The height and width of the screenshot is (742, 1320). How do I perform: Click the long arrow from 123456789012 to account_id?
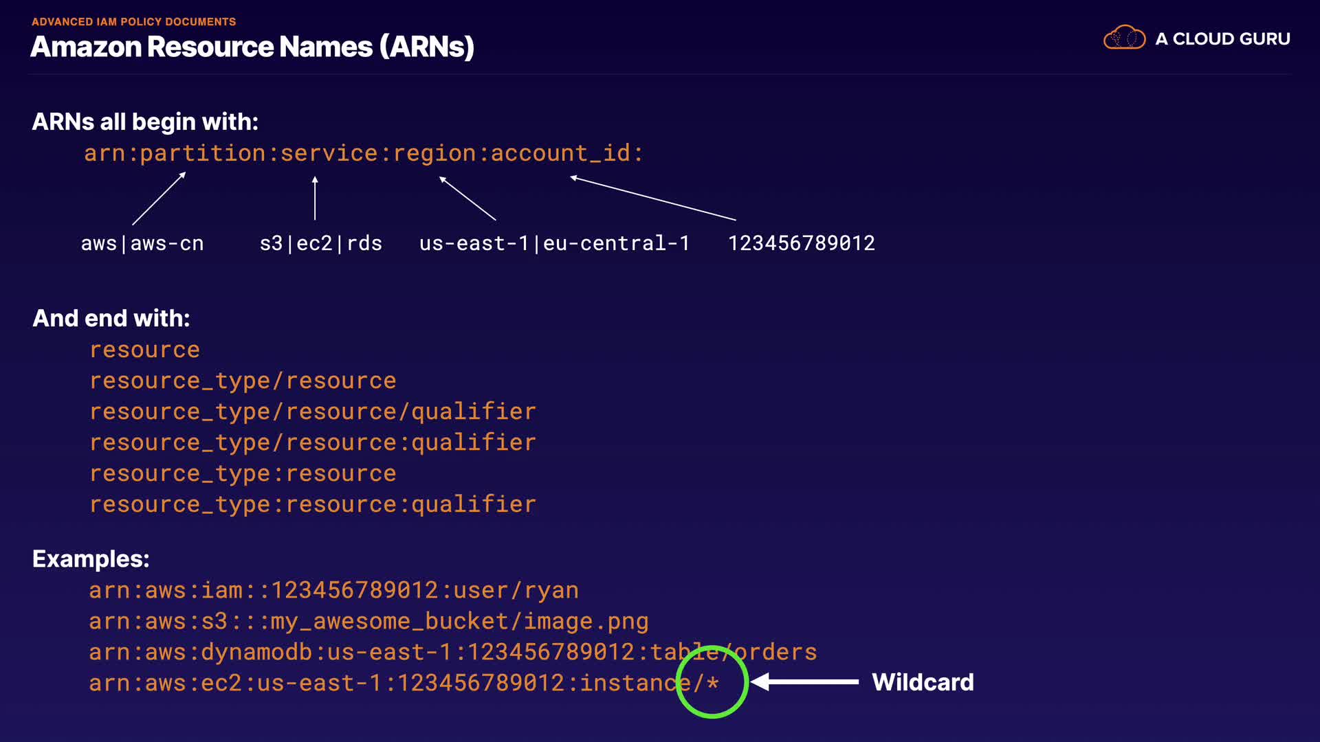pyautogui.click(x=653, y=199)
